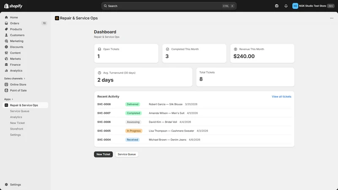
Task: Click David Kim — Bridal Veil entry
Action: pos(163,122)
